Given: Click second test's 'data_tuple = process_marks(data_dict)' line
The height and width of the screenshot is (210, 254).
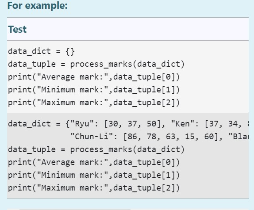Looking at the screenshot, I should (96, 149).
